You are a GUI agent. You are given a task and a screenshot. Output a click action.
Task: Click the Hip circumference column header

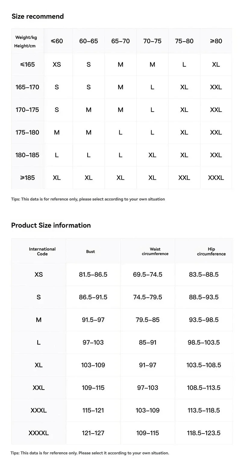211,251
